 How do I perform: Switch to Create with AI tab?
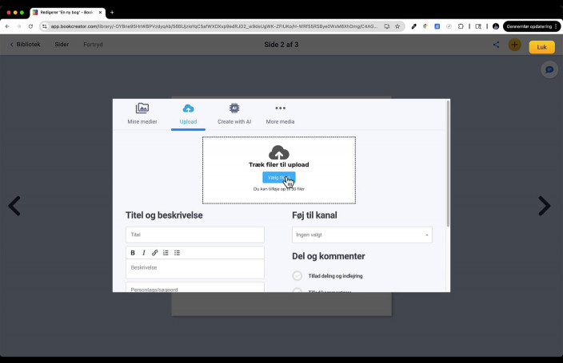click(234, 114)
